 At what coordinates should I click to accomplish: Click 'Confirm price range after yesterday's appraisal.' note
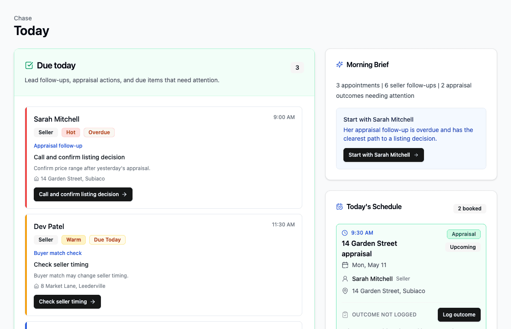tap(92, 168)
